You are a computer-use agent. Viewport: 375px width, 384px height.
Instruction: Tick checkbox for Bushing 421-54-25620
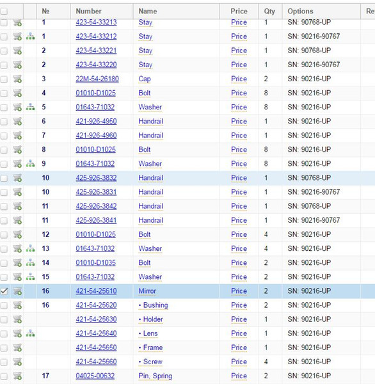click(x=4, y=305)
